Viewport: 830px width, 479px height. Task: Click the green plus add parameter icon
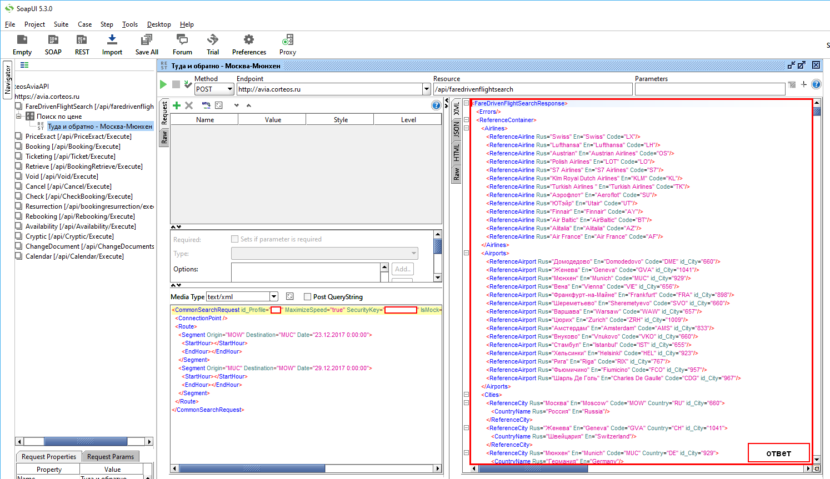tap(177, 105)
